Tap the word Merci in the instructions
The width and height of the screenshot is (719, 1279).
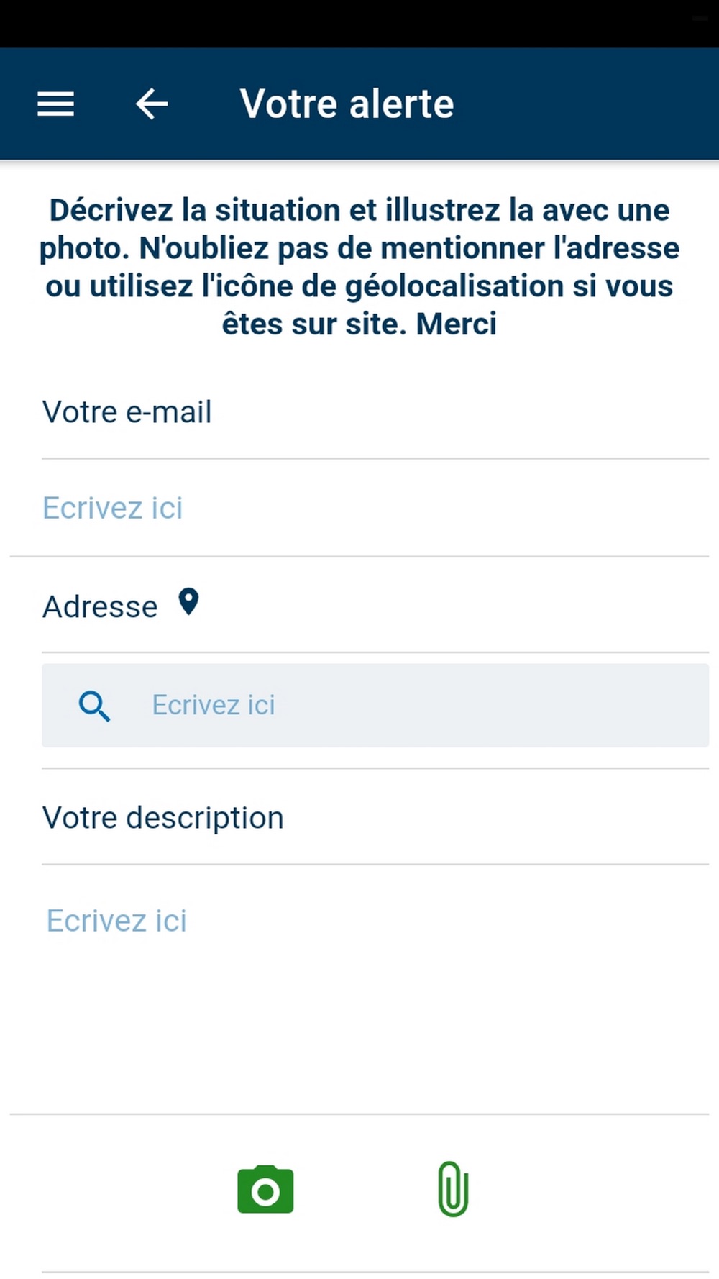(457, 324)
